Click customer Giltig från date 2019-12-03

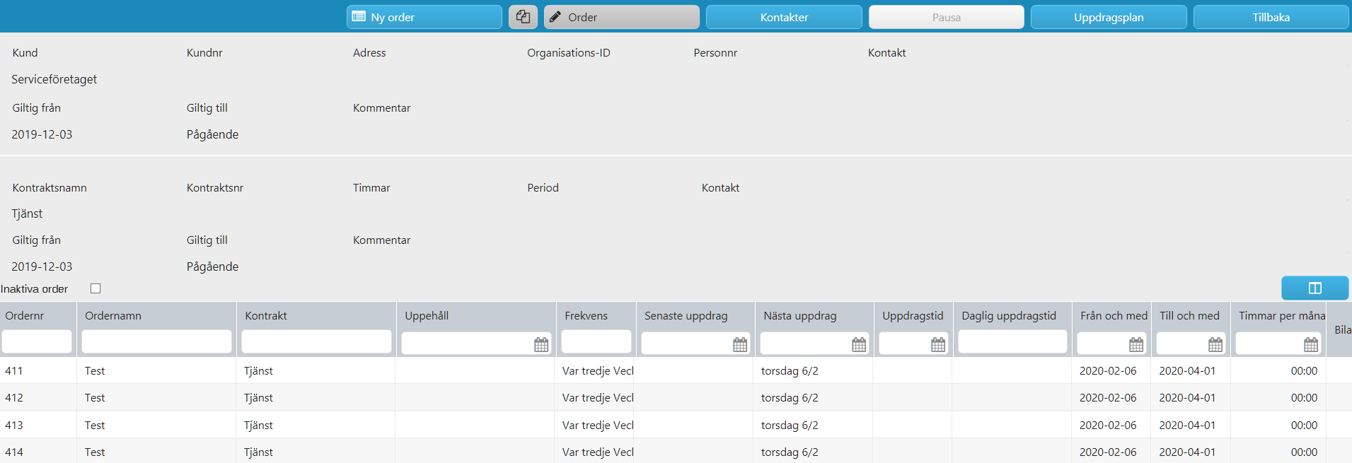42,134
